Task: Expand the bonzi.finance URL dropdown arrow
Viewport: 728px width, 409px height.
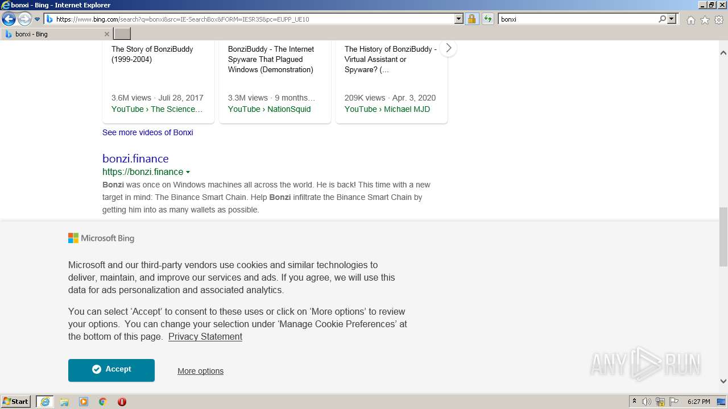Action: pyautogui.click(x=188, y=172)
